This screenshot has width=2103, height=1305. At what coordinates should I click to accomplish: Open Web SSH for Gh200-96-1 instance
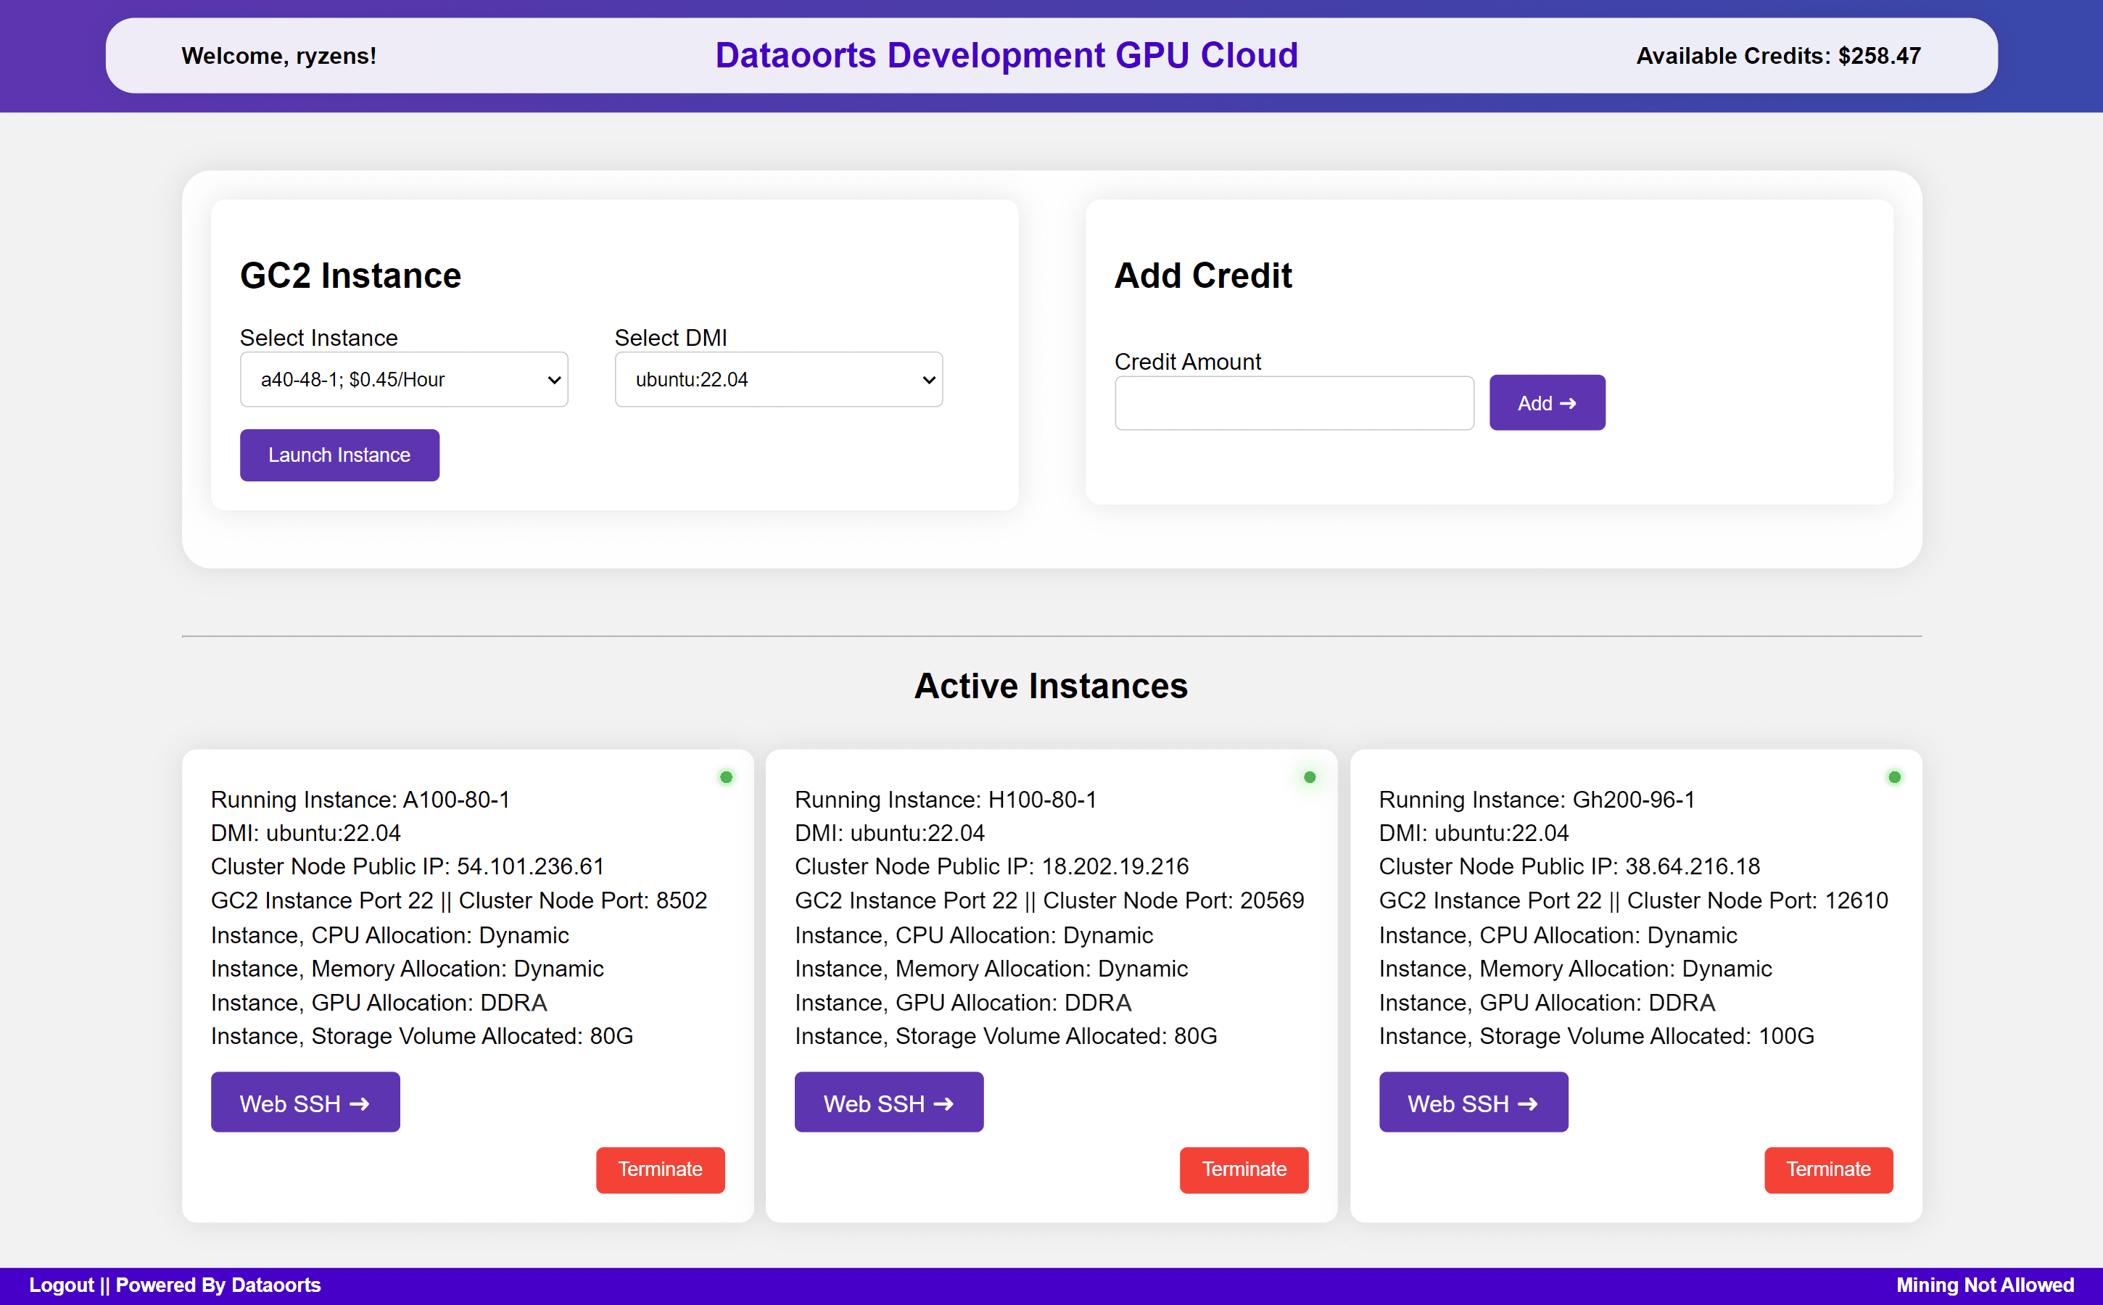pos(1474,1102)
